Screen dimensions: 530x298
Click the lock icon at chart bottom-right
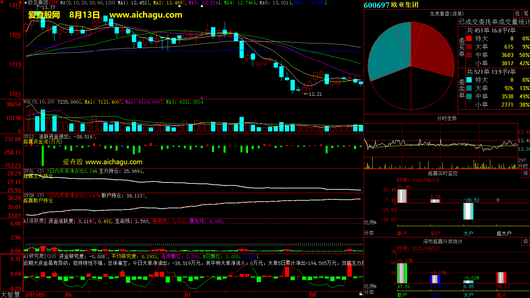coord(361,294)
